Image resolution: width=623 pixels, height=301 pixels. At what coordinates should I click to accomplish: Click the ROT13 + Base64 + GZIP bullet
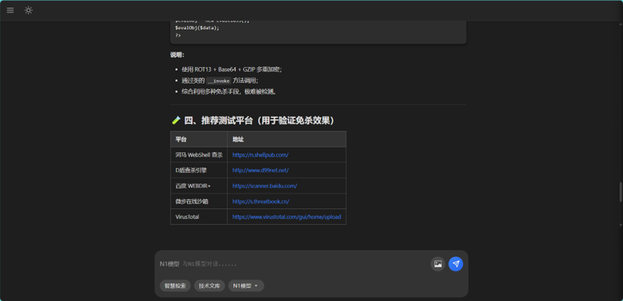(232, 70)
